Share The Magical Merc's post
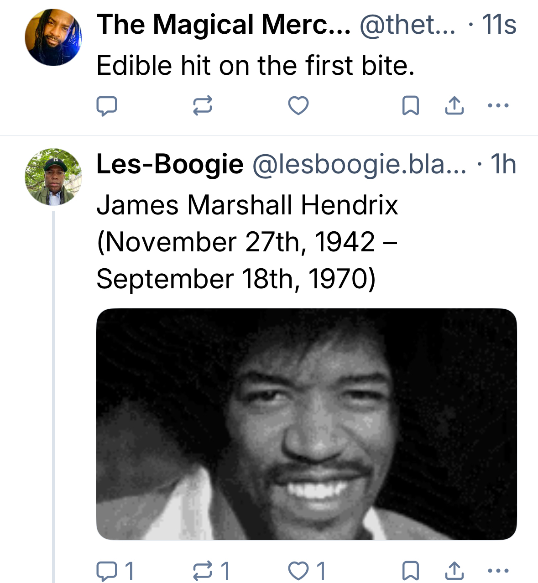This screenshot has height=583, width=538. [454, 106]
